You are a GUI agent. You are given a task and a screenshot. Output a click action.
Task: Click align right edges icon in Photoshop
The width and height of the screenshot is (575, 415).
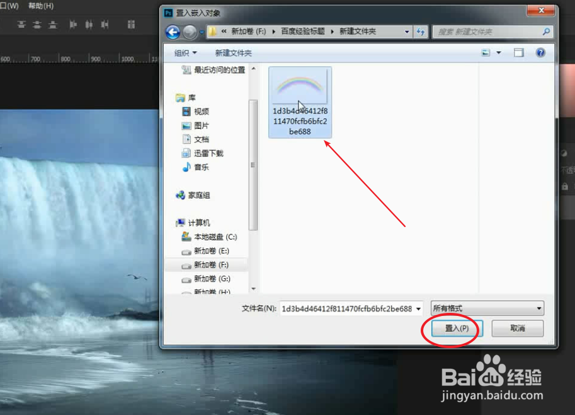coord(105,25)
